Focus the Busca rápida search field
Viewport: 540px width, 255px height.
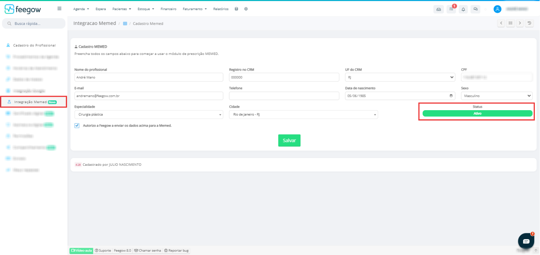click(34, 23)
